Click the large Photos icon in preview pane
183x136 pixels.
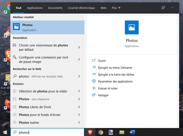pyautogui.click(x=132, y=27)
